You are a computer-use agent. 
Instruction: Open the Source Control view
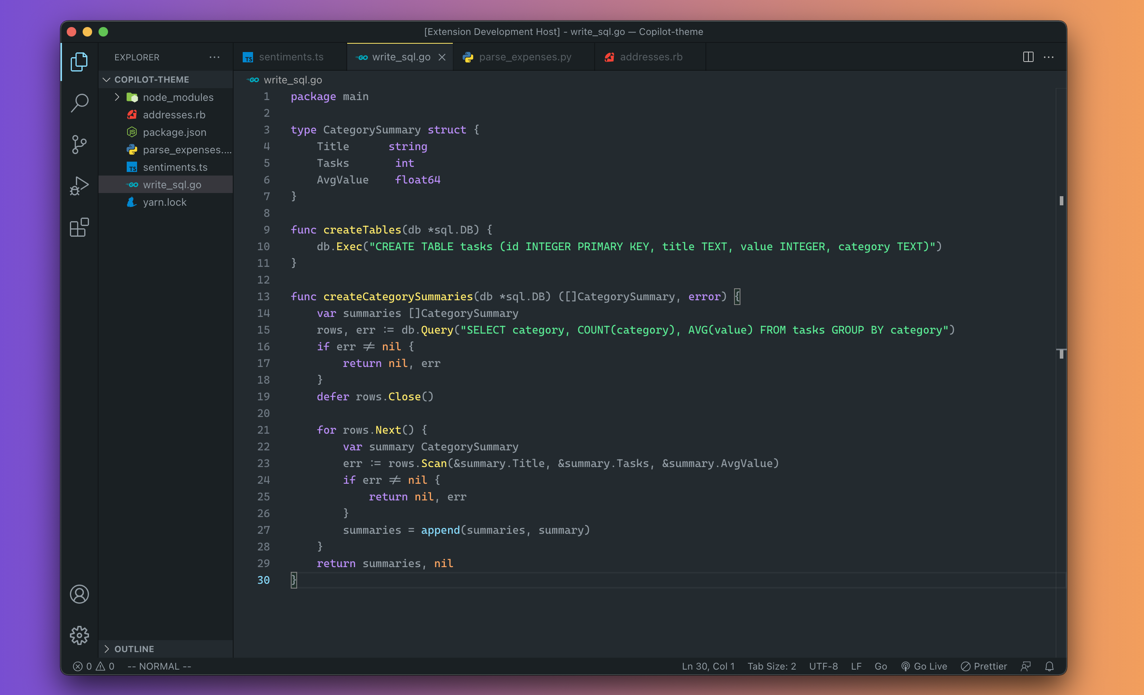(79, 145)
